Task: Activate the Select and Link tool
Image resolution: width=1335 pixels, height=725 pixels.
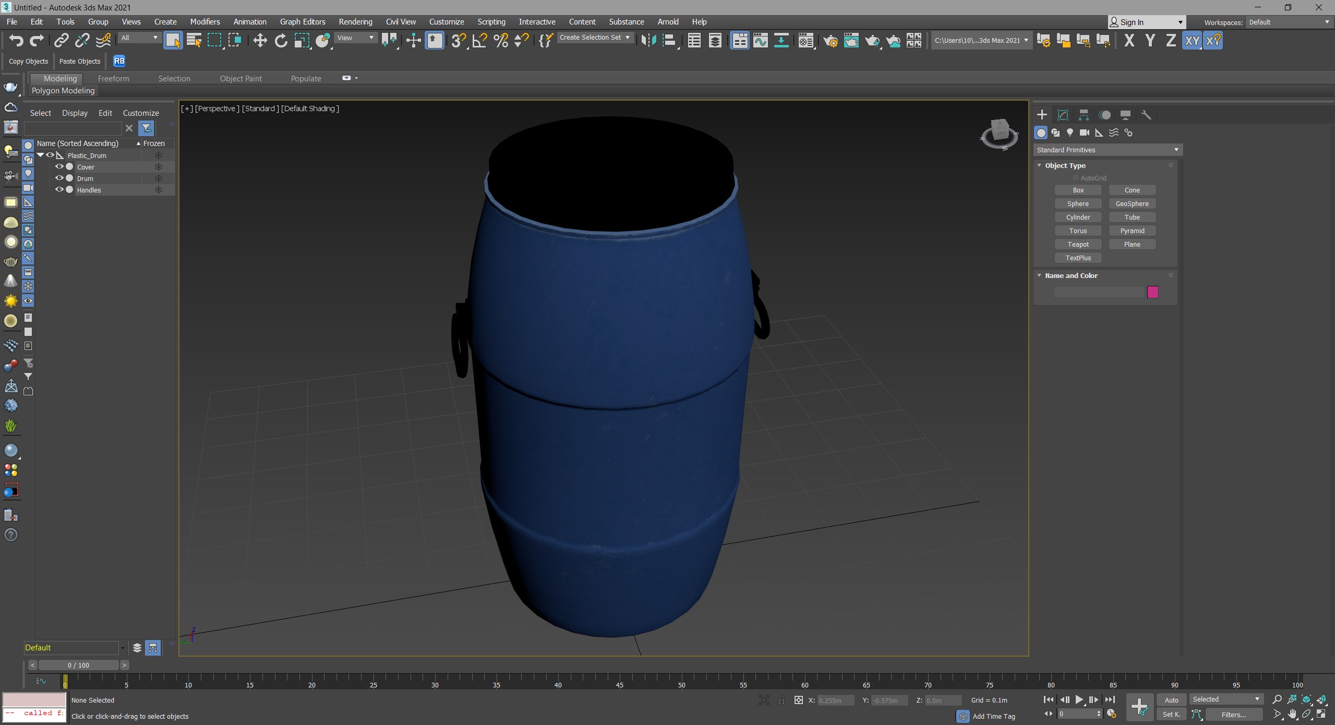Action: pyautogui.click(x=62, y=41)
